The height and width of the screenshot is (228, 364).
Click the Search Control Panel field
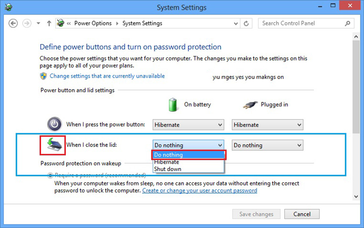coord(301,23)
